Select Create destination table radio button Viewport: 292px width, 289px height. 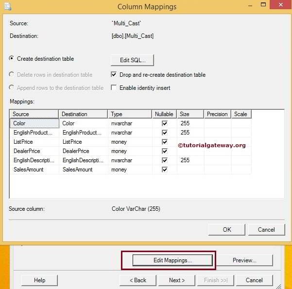click(x=12, y=58)
